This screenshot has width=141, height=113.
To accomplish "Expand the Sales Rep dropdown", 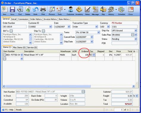I will 136,35.
